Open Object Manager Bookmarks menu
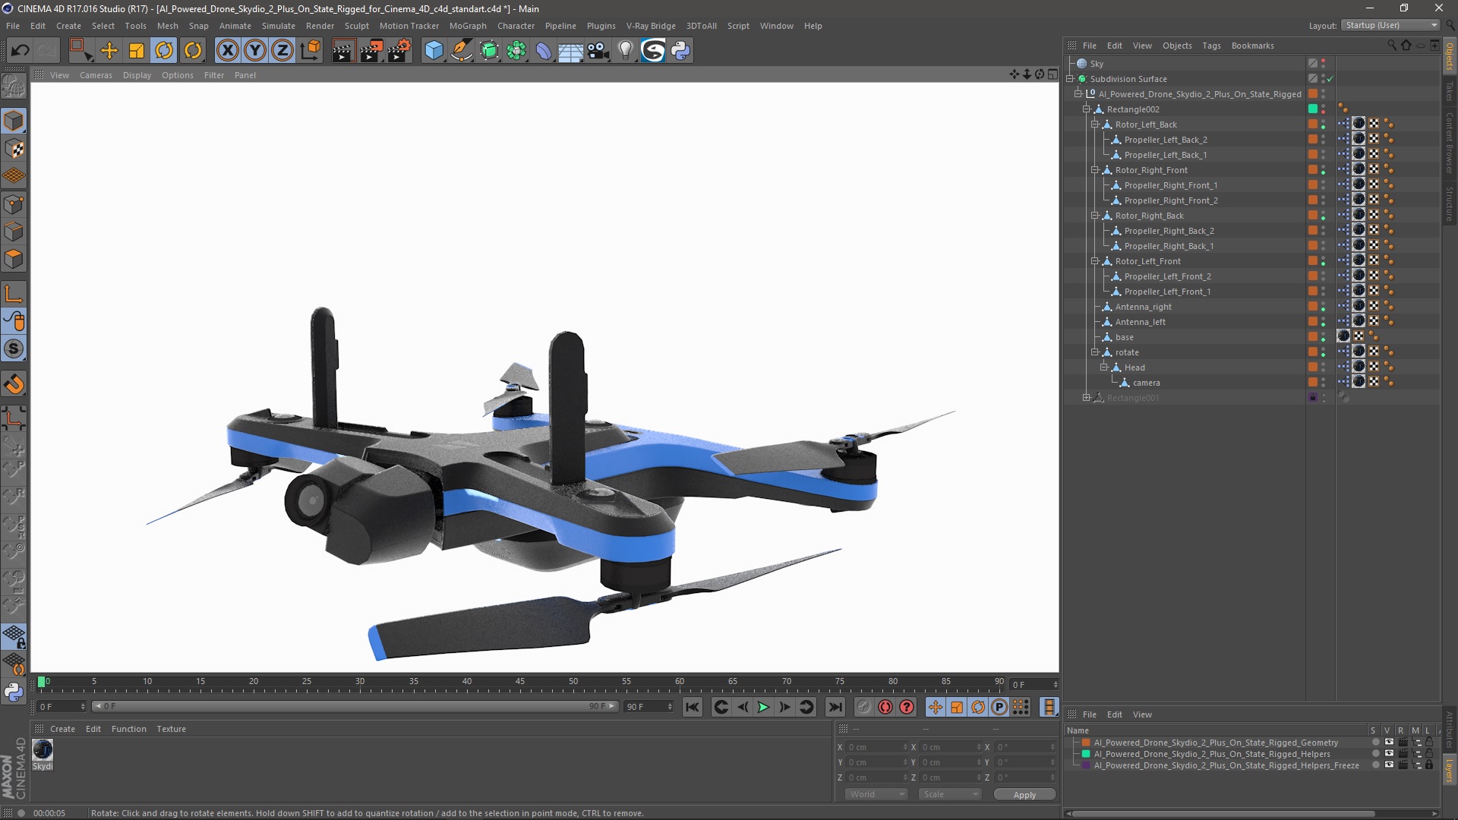Viewport: 1458px width, 820px height. point(1252,46)
